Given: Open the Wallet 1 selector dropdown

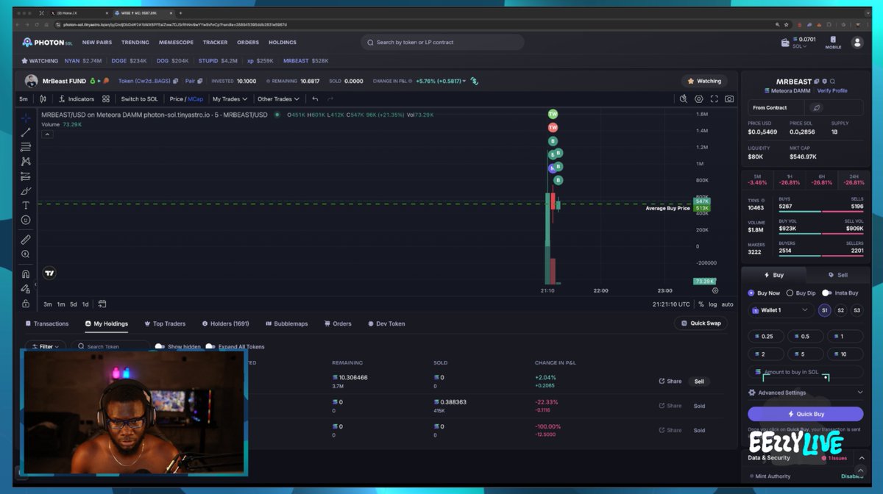Looking at the screenshot, I should point(781,310).
